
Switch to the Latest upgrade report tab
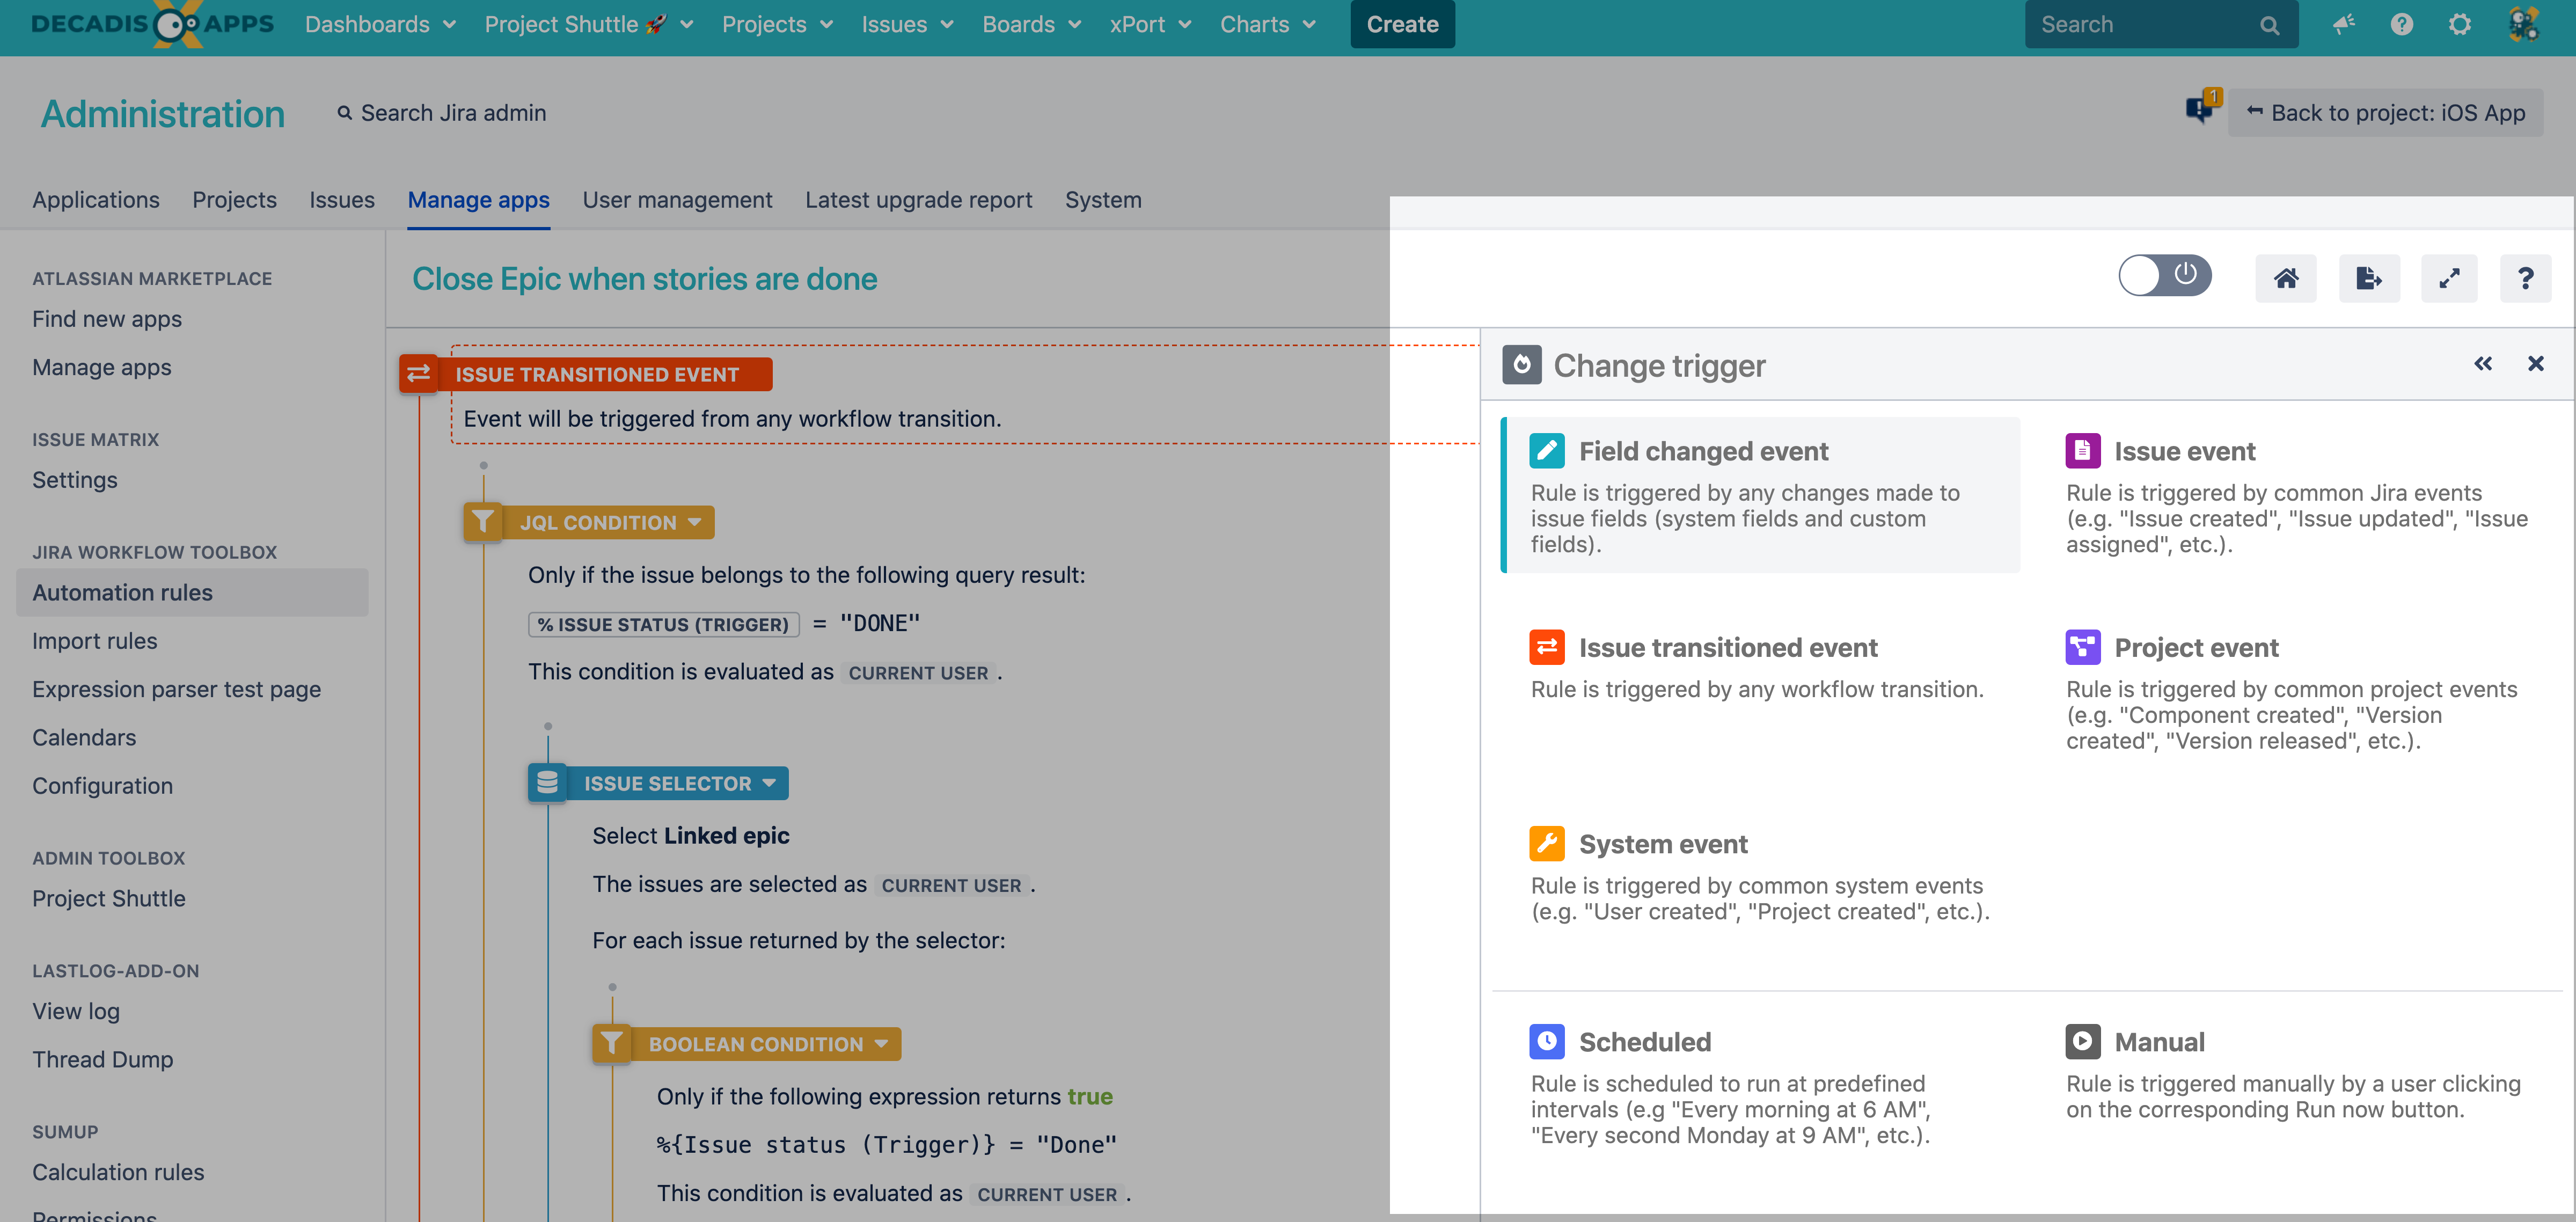tap(918, 200)
